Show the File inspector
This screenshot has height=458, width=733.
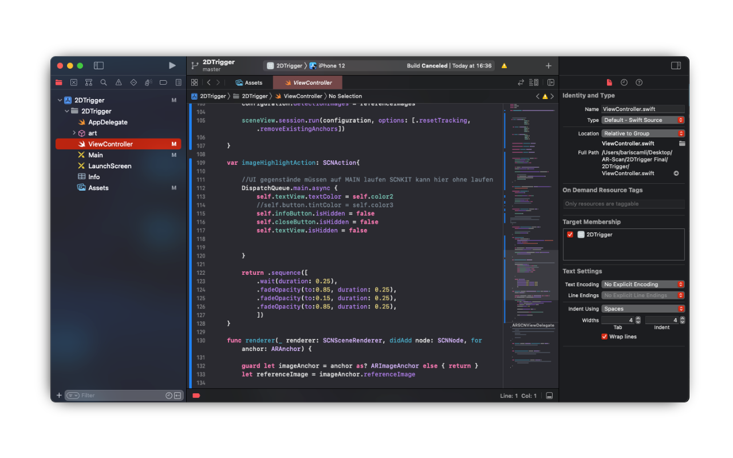point(609,82)
